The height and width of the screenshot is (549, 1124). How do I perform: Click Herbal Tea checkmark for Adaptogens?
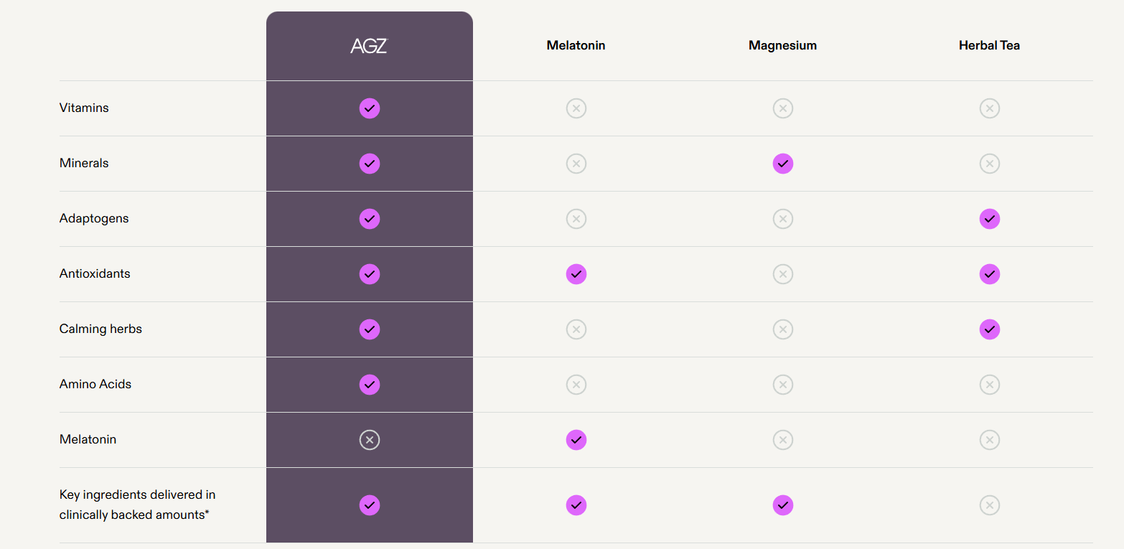click(990, 219)
